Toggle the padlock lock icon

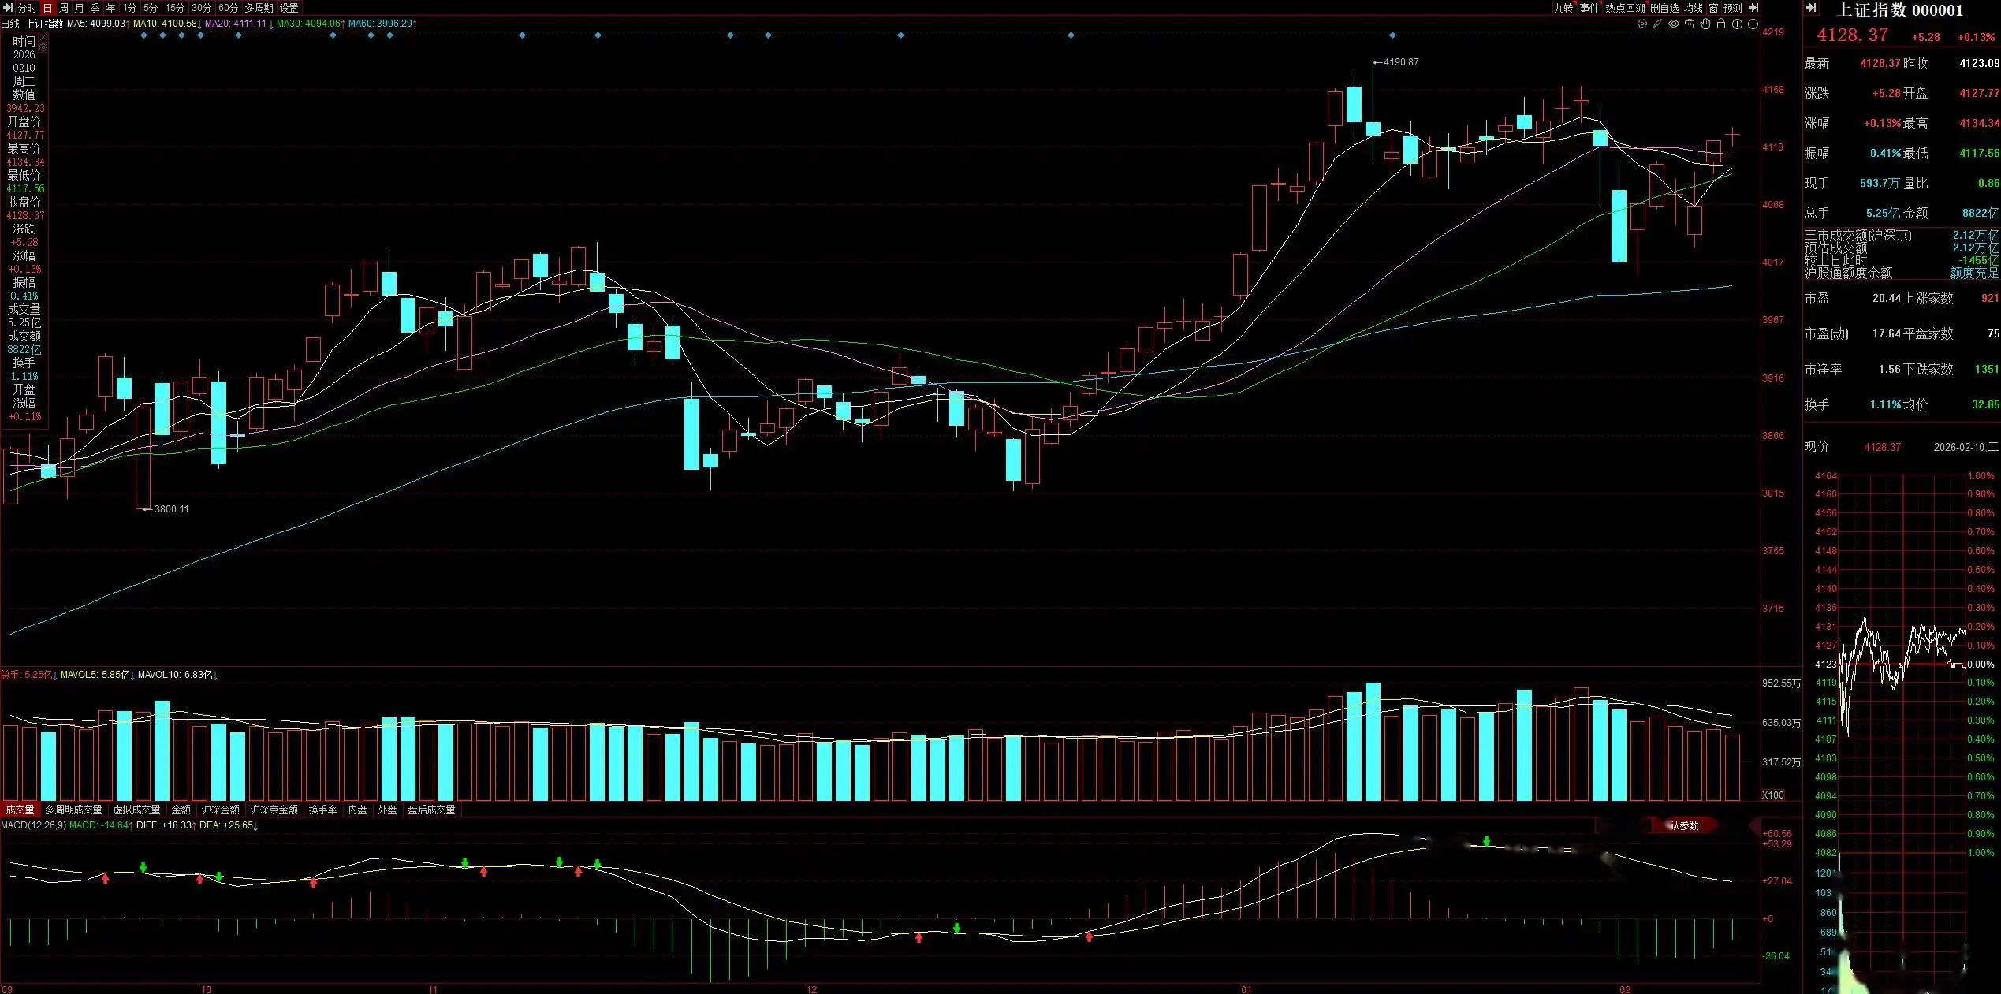(x=1721, y=24)
